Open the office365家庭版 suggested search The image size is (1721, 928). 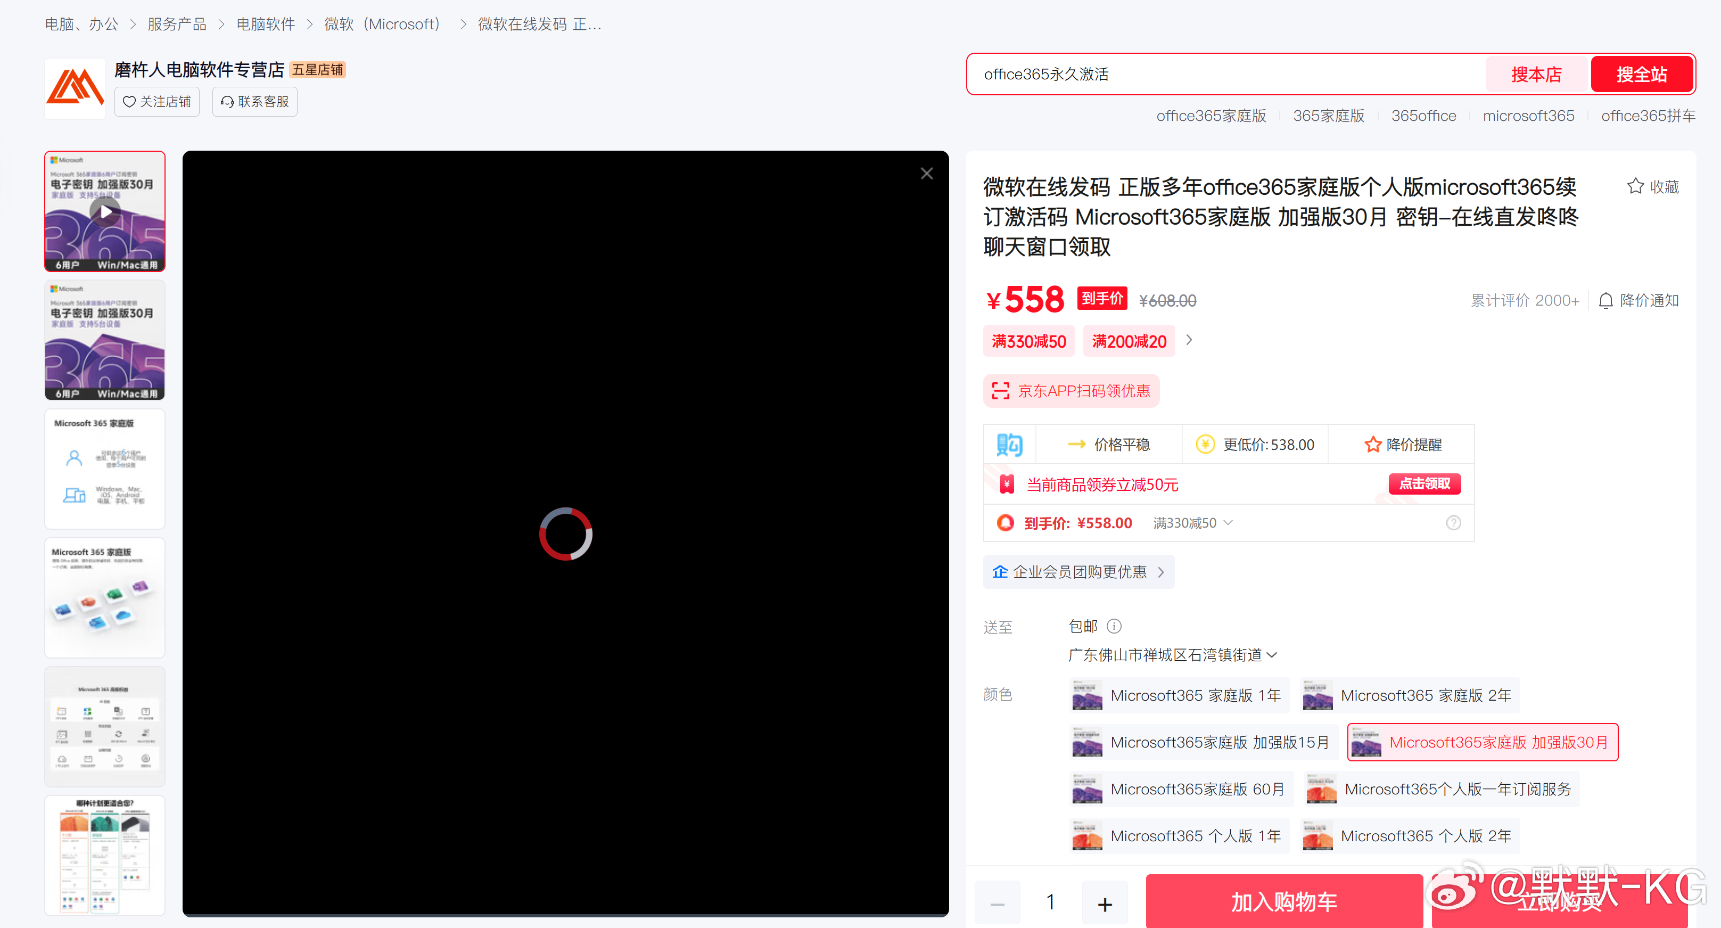(x=1211, y=116)
